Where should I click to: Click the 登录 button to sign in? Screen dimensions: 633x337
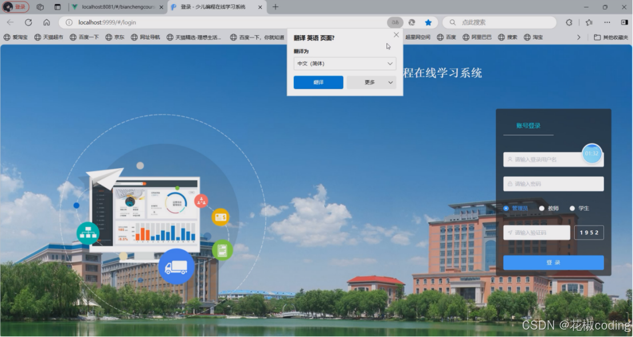pyautogui.click(x=553, y=262)
